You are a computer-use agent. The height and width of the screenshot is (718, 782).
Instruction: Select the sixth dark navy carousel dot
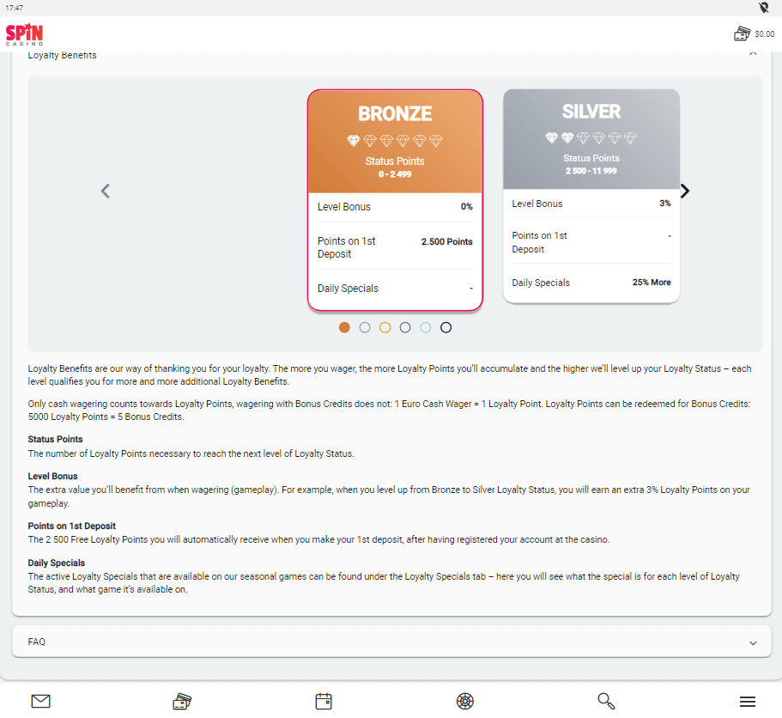[x=446, y=327]
